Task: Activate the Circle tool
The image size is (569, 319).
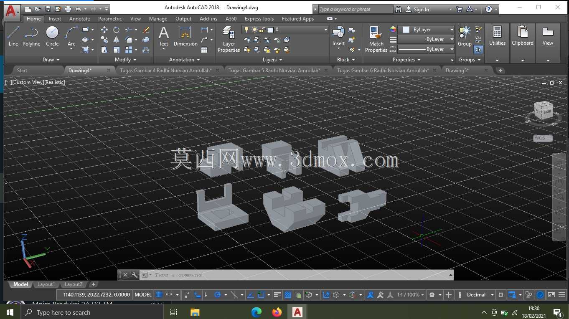Action: (x=52, y=36)
